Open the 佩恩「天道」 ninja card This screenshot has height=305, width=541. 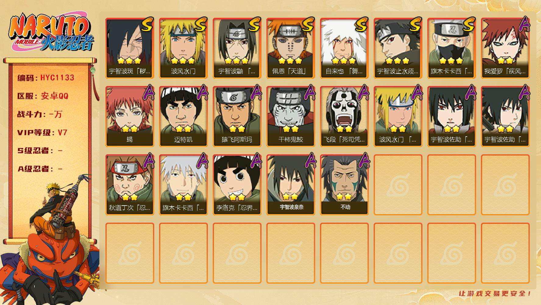point(290,48)
